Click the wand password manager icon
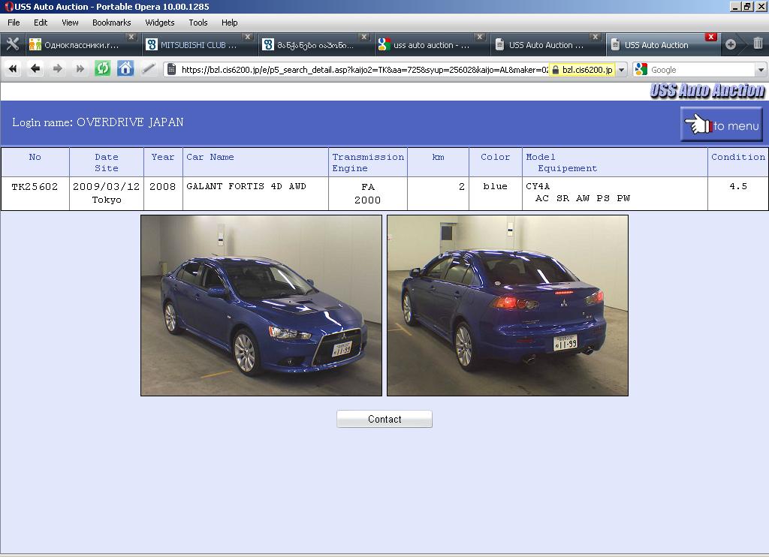Image resolution: width=769 pixels, height=557 pixels. coord(149,69)
